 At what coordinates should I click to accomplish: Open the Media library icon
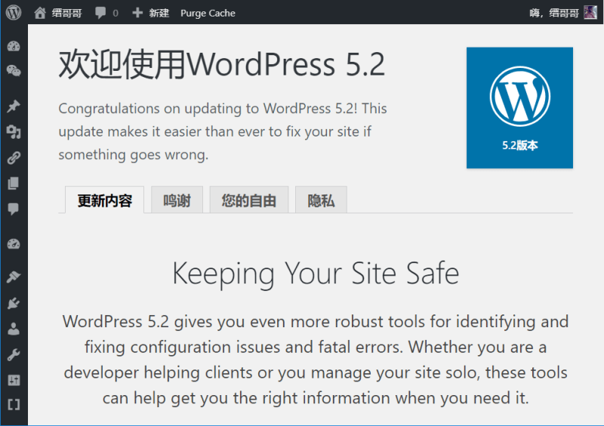(x=13, y=133)
